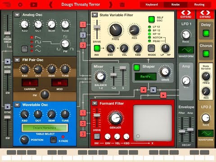Click the FM MOD value display

click(x=59, y=83)
